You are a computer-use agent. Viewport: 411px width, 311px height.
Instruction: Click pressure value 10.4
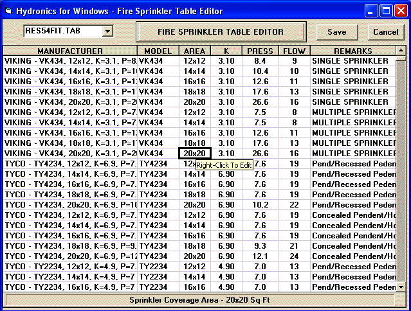point(260,71)
